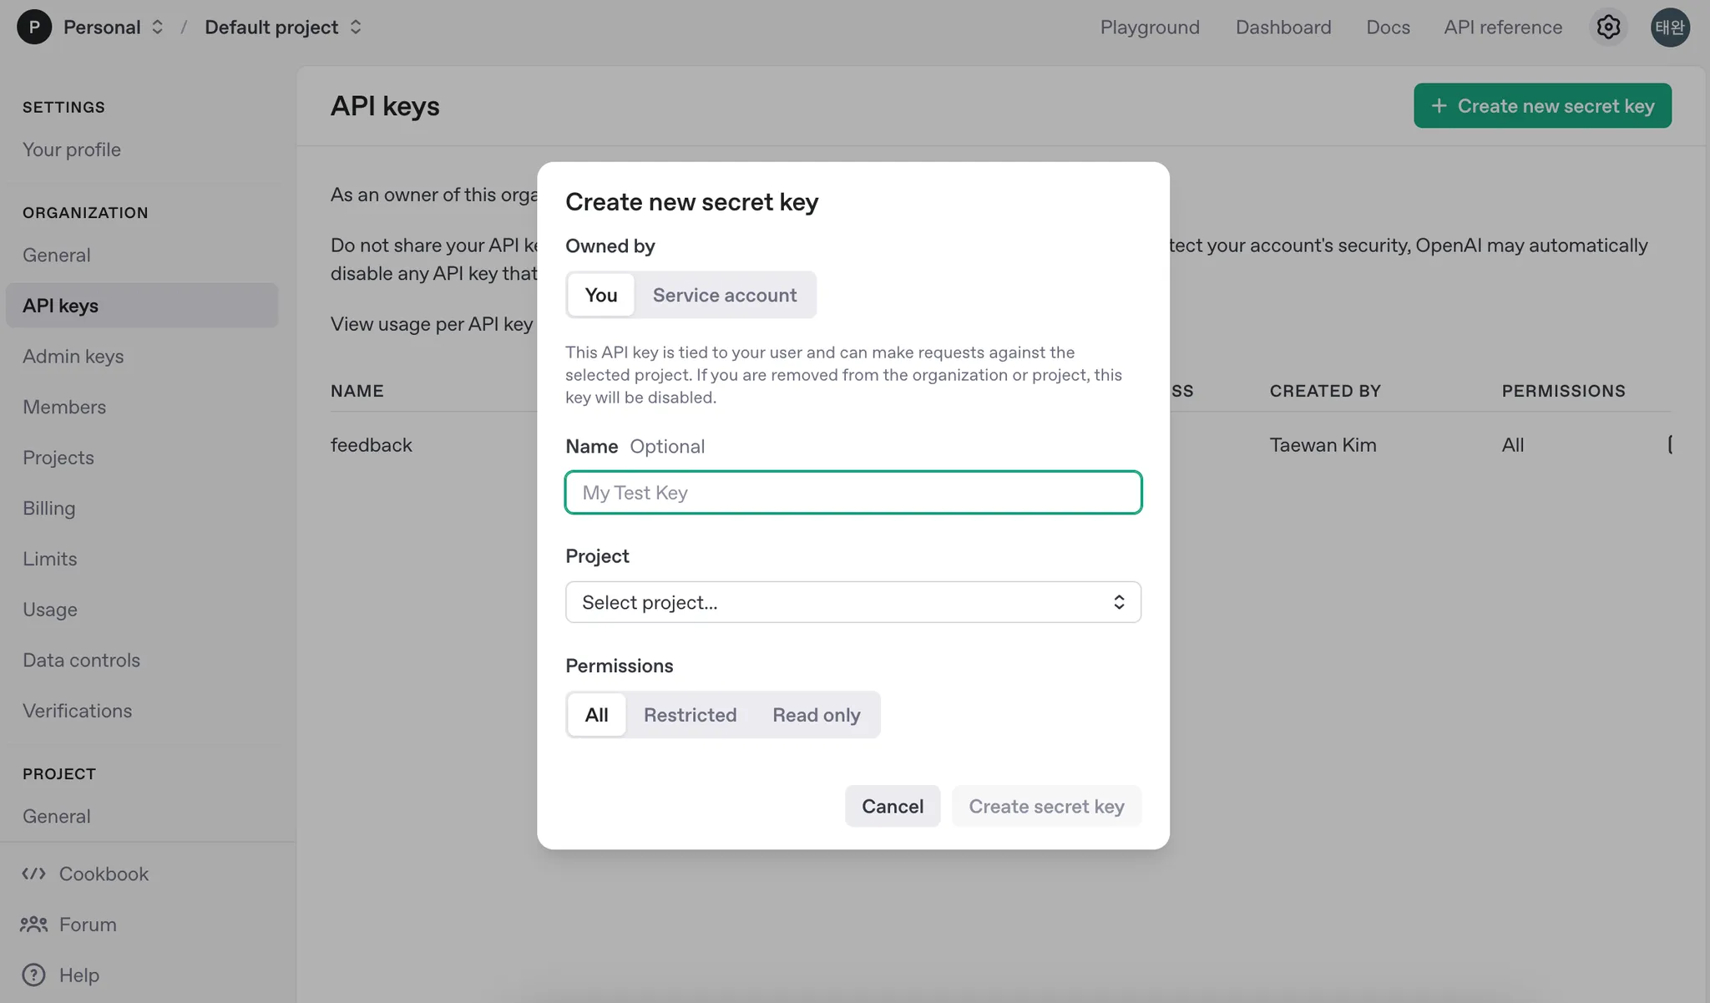Image resolution: width=1710 pixels, height=1003 pixels.
Task: Click plus icon on Create new secret key
Action: [x=1439, y=106]
